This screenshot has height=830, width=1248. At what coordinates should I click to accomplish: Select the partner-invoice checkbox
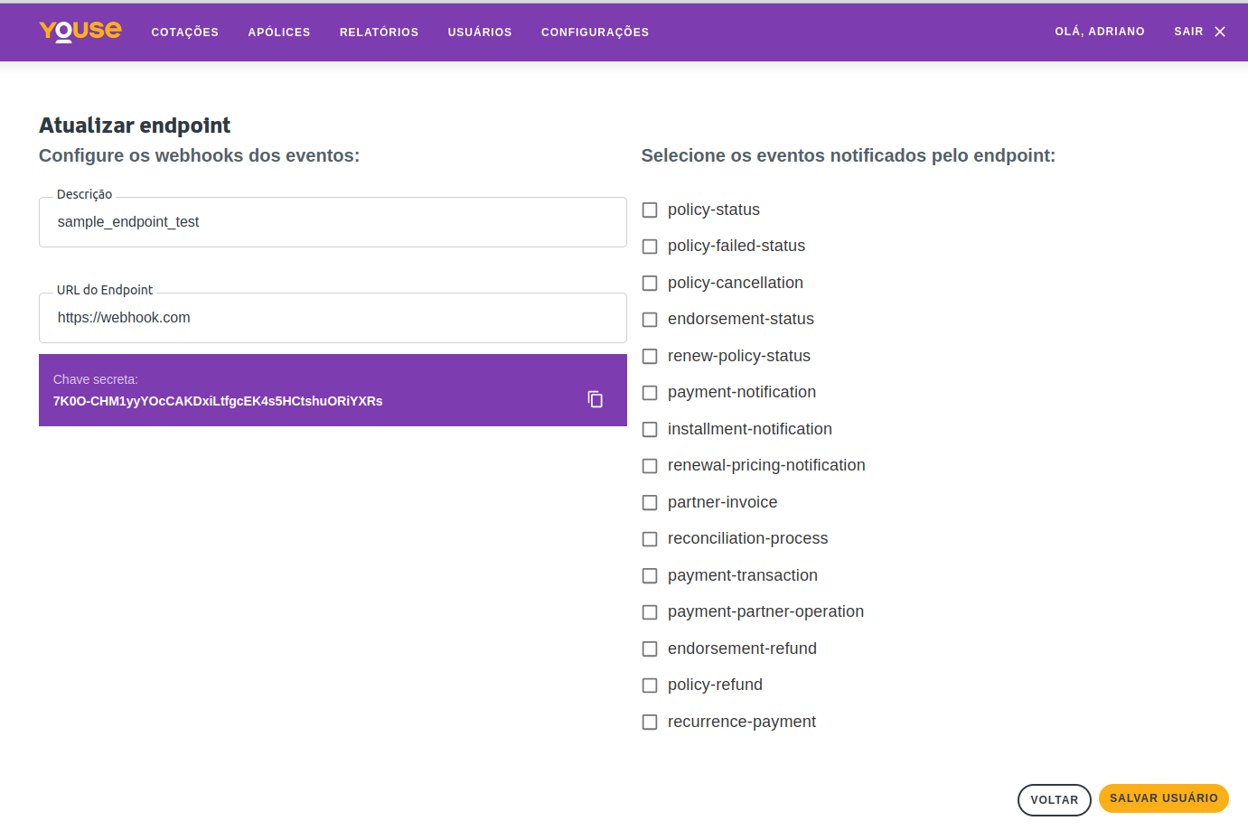650,503
